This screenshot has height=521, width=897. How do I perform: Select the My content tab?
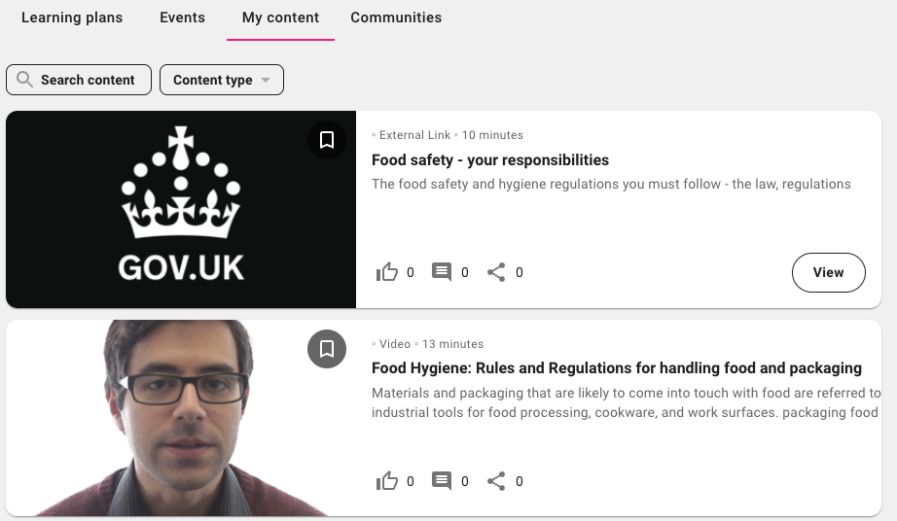point(280,17)
